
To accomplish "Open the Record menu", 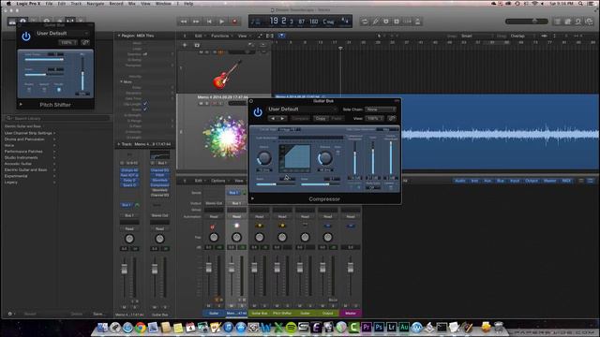I will (116, 4).
